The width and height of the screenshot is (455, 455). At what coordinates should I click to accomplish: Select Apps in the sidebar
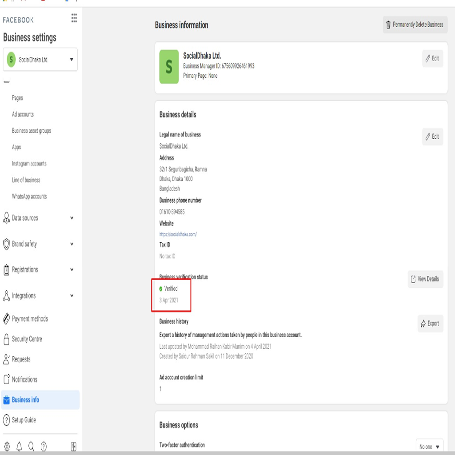click(x=16, y=147)
